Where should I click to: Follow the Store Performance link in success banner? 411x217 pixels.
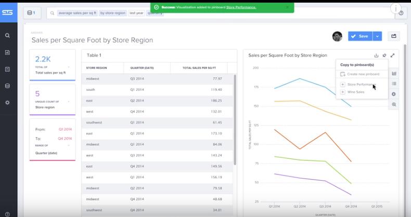(241, 7)
